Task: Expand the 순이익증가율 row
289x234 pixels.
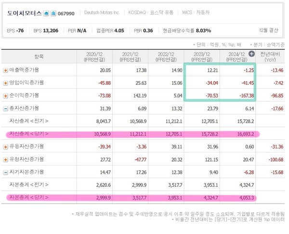Action: pyautogui.click(x=5, y=96)
